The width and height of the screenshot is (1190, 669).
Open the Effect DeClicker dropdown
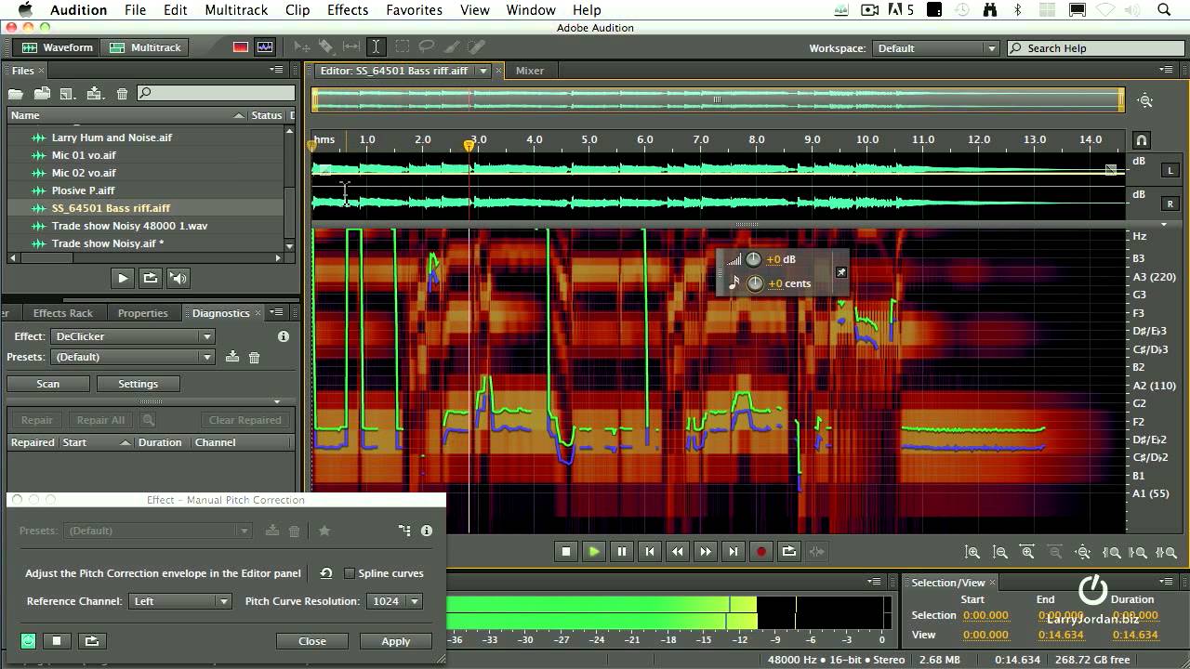(134, 336)
